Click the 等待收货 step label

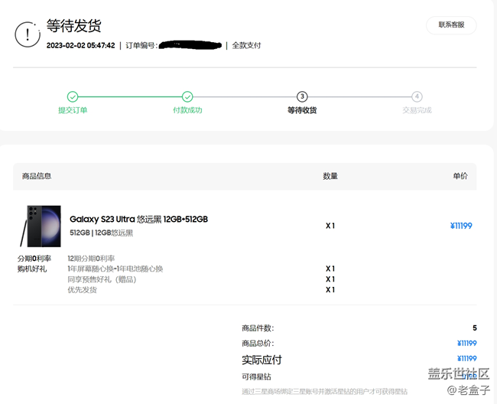click(302, 110)
